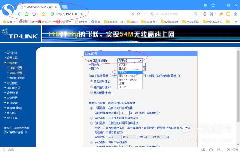Bookmark this page with the star icon
This screenshot has height=152, width=240.
tap(138, 14)
